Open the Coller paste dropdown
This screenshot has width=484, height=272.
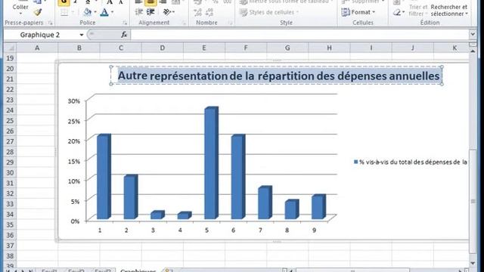pos(20,9)
